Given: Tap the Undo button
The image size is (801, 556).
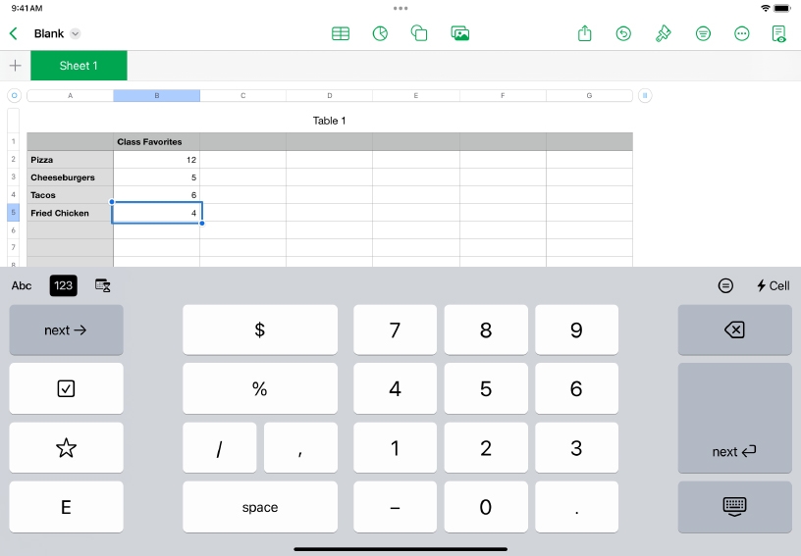Looking at the screenshot, I should pyautogui.click(x=623, y=33).
